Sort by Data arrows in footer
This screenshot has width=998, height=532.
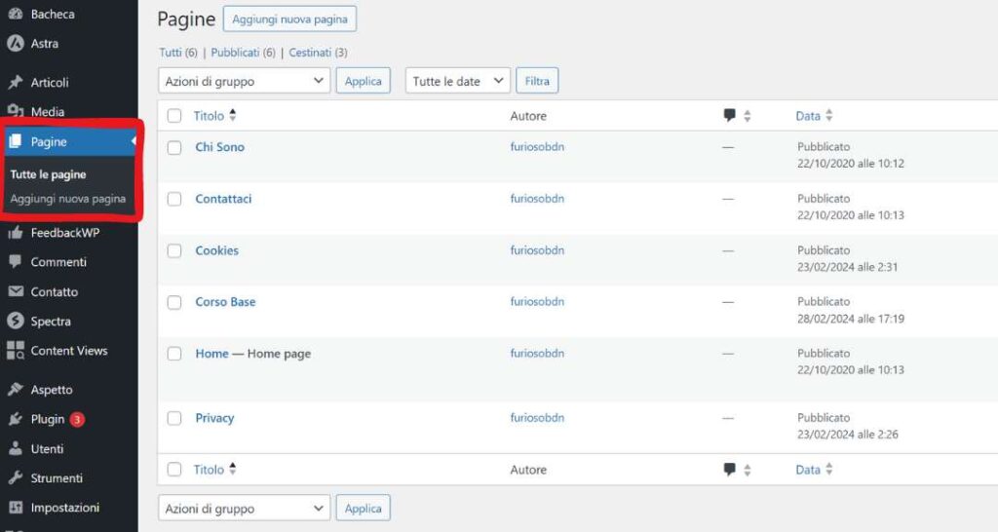pos(828,469)
